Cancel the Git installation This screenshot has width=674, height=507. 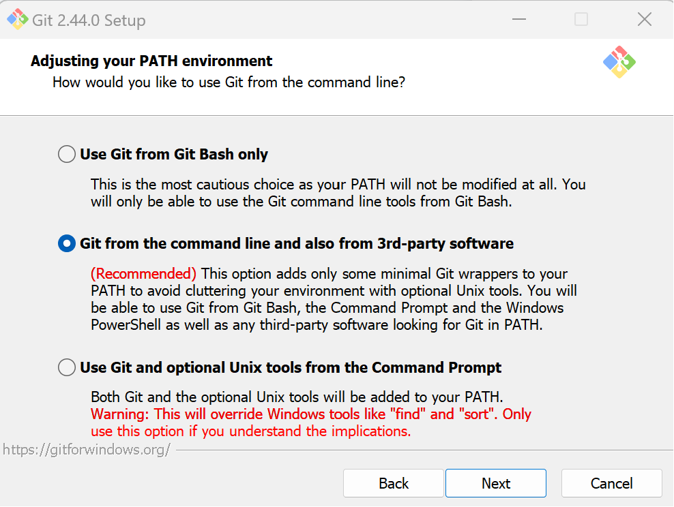coord(611,483)
